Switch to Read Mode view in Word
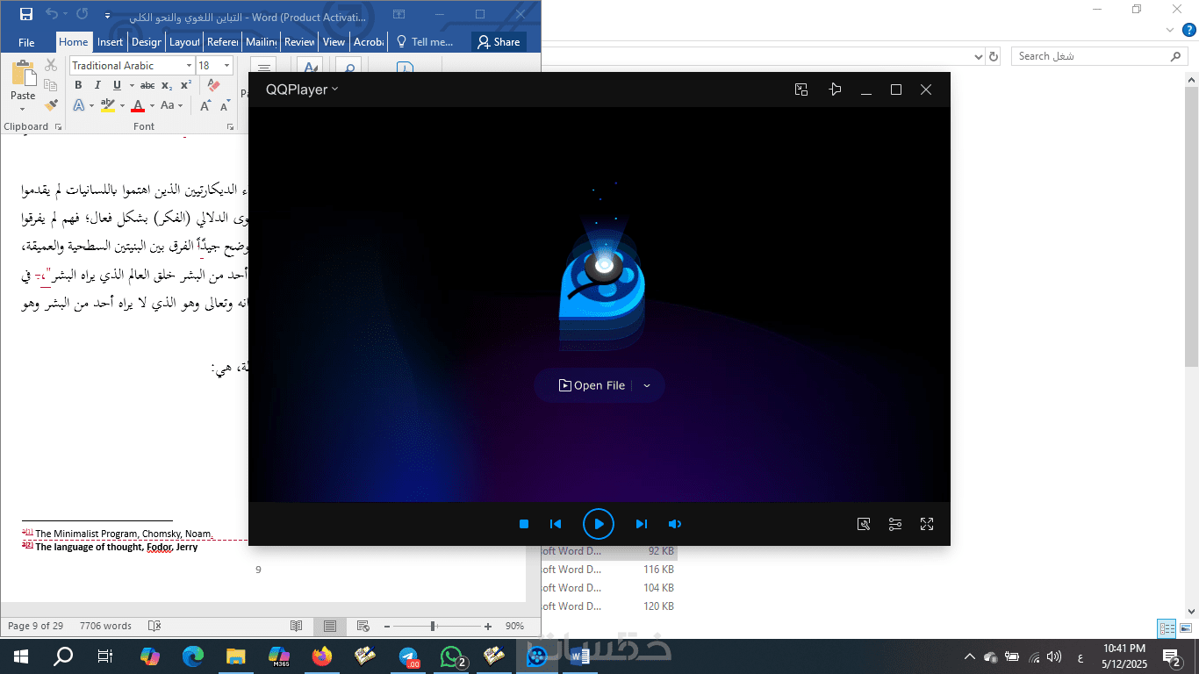This screenshot has height=674, width=1199. (x=297, y=626)
